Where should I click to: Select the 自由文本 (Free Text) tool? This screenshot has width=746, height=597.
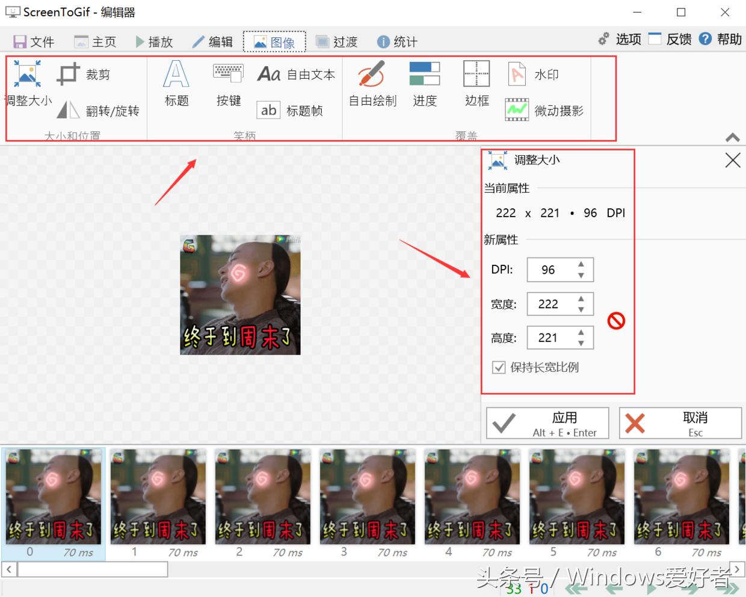[x=295, y=73]
